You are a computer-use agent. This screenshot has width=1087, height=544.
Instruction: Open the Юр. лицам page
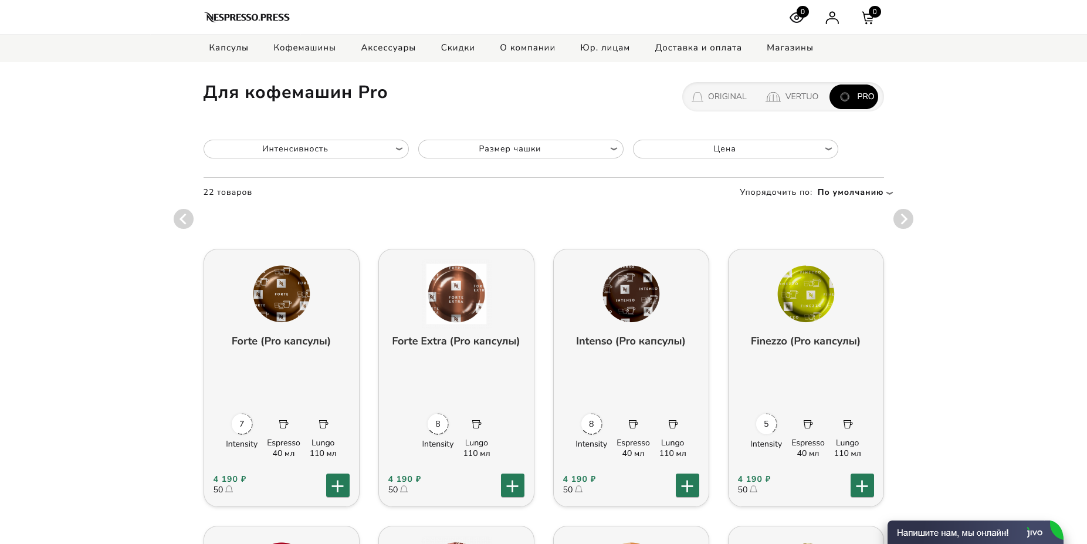point(605,48)
